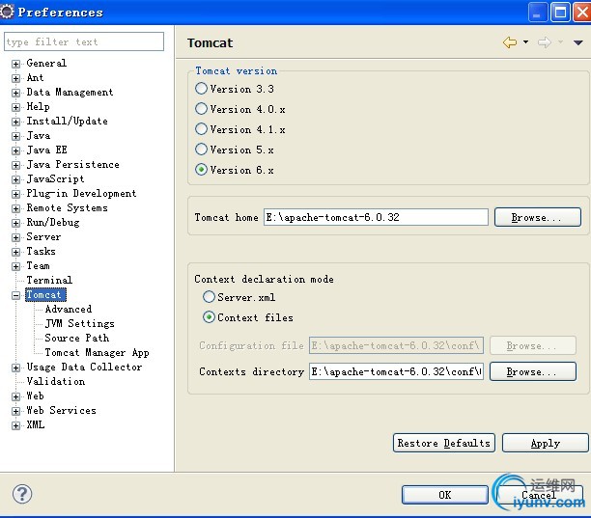Collapse the Tomcat tree node

(x=15, y=295)
